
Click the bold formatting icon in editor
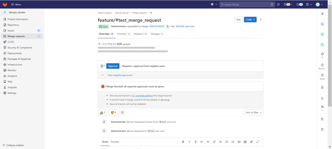click(183, 142)
